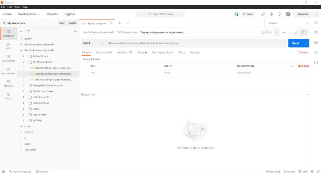This screenshot has width=321, height=174.
Task: Click the Search Postman field
Action: [x=160, y=14]
